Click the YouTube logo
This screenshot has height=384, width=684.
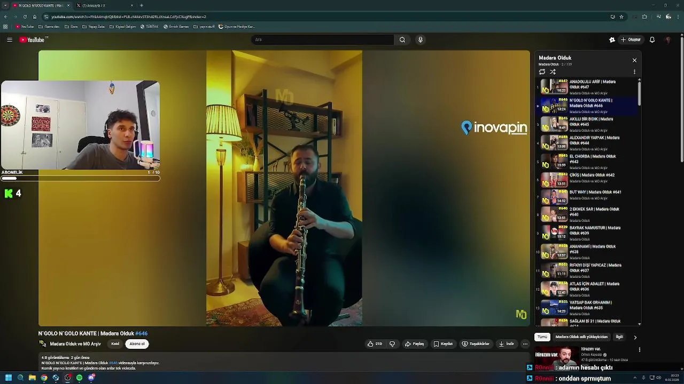pyautogui.click(x=32, y=39)
